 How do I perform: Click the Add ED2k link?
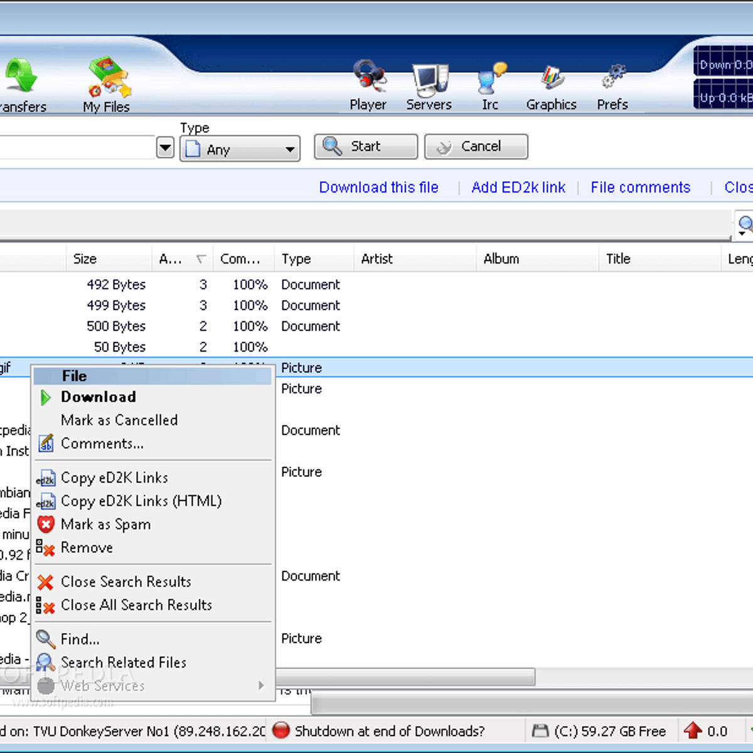(x=518, y=188)
